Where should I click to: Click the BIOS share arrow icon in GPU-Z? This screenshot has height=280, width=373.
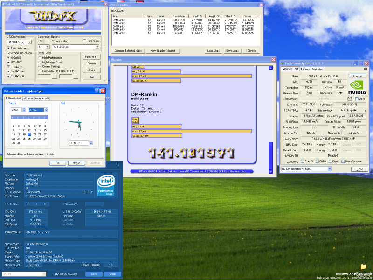pyautogui.click(x=350, y=98)
